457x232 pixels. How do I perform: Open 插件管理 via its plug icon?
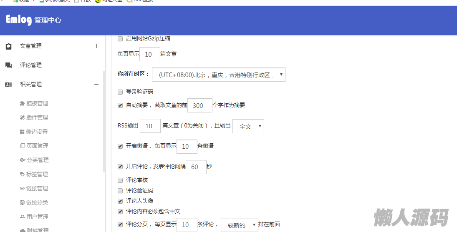22,117
